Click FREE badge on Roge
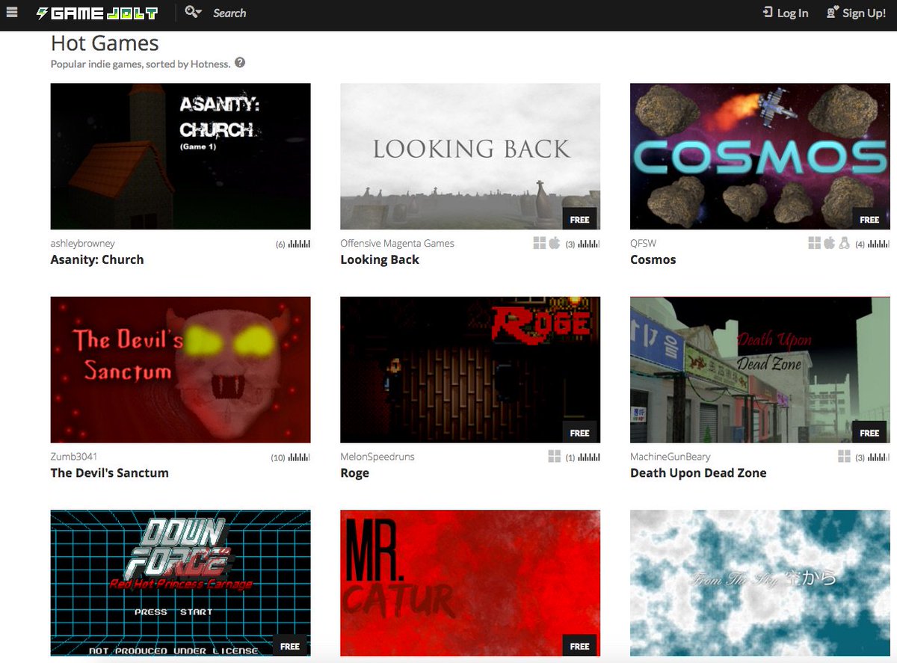Viewport: 897px width, 663px height. [579, 433]
